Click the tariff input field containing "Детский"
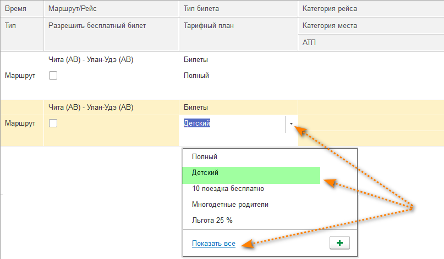The width and height of the screenshot is (444, 259). (233, 123)
